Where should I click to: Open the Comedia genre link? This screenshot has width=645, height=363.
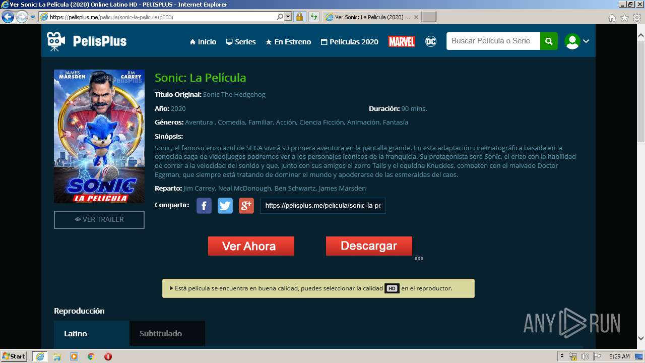[231, 122]
